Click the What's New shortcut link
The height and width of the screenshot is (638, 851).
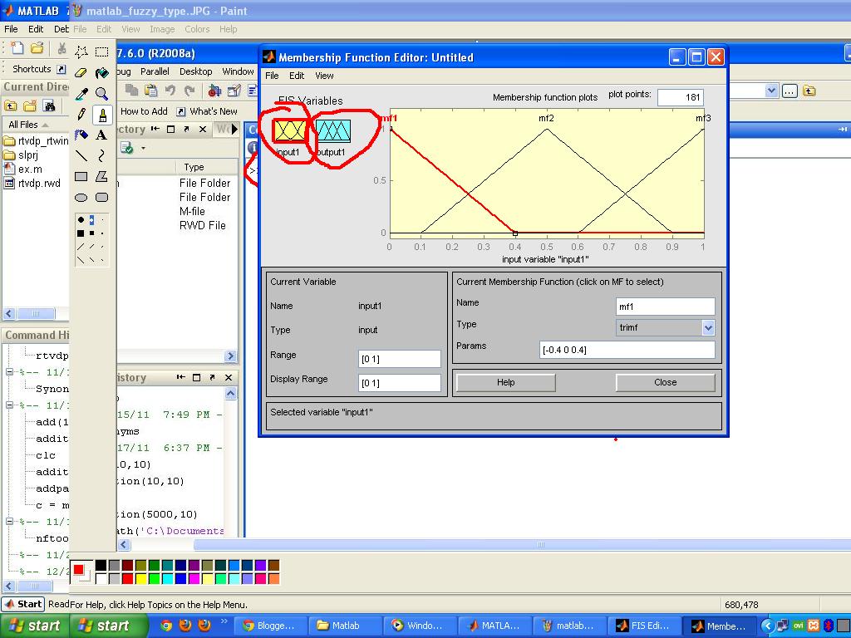tap(207, 111)
